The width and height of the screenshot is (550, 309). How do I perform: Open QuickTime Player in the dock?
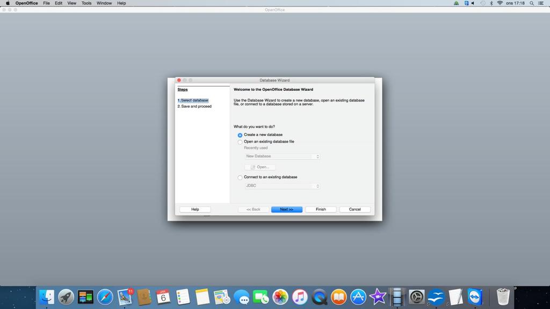coord(319,297)
